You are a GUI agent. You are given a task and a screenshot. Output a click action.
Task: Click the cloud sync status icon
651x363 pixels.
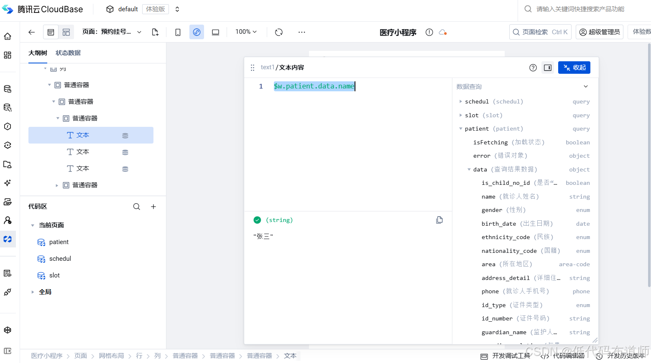(x=443, y=32)
